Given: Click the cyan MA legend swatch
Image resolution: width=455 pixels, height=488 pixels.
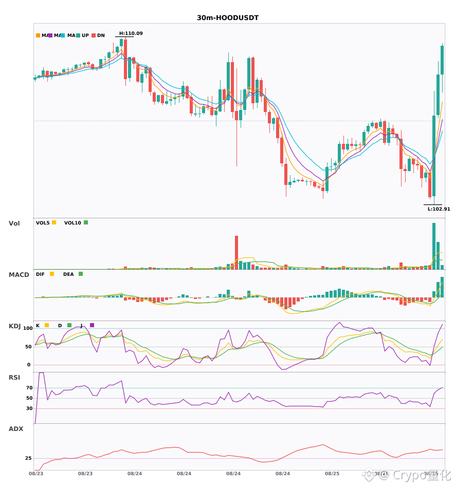Looking at the screenshot, I should click(63, 35).
